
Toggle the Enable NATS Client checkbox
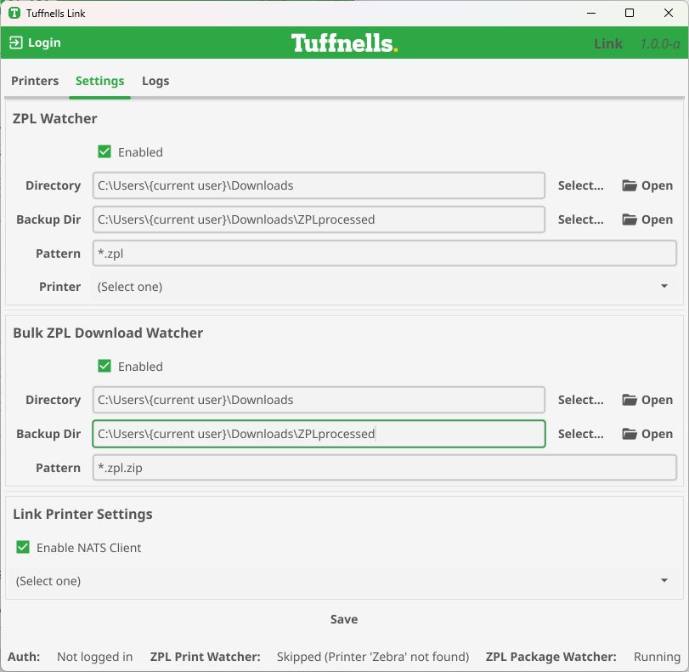click(23, 548)
